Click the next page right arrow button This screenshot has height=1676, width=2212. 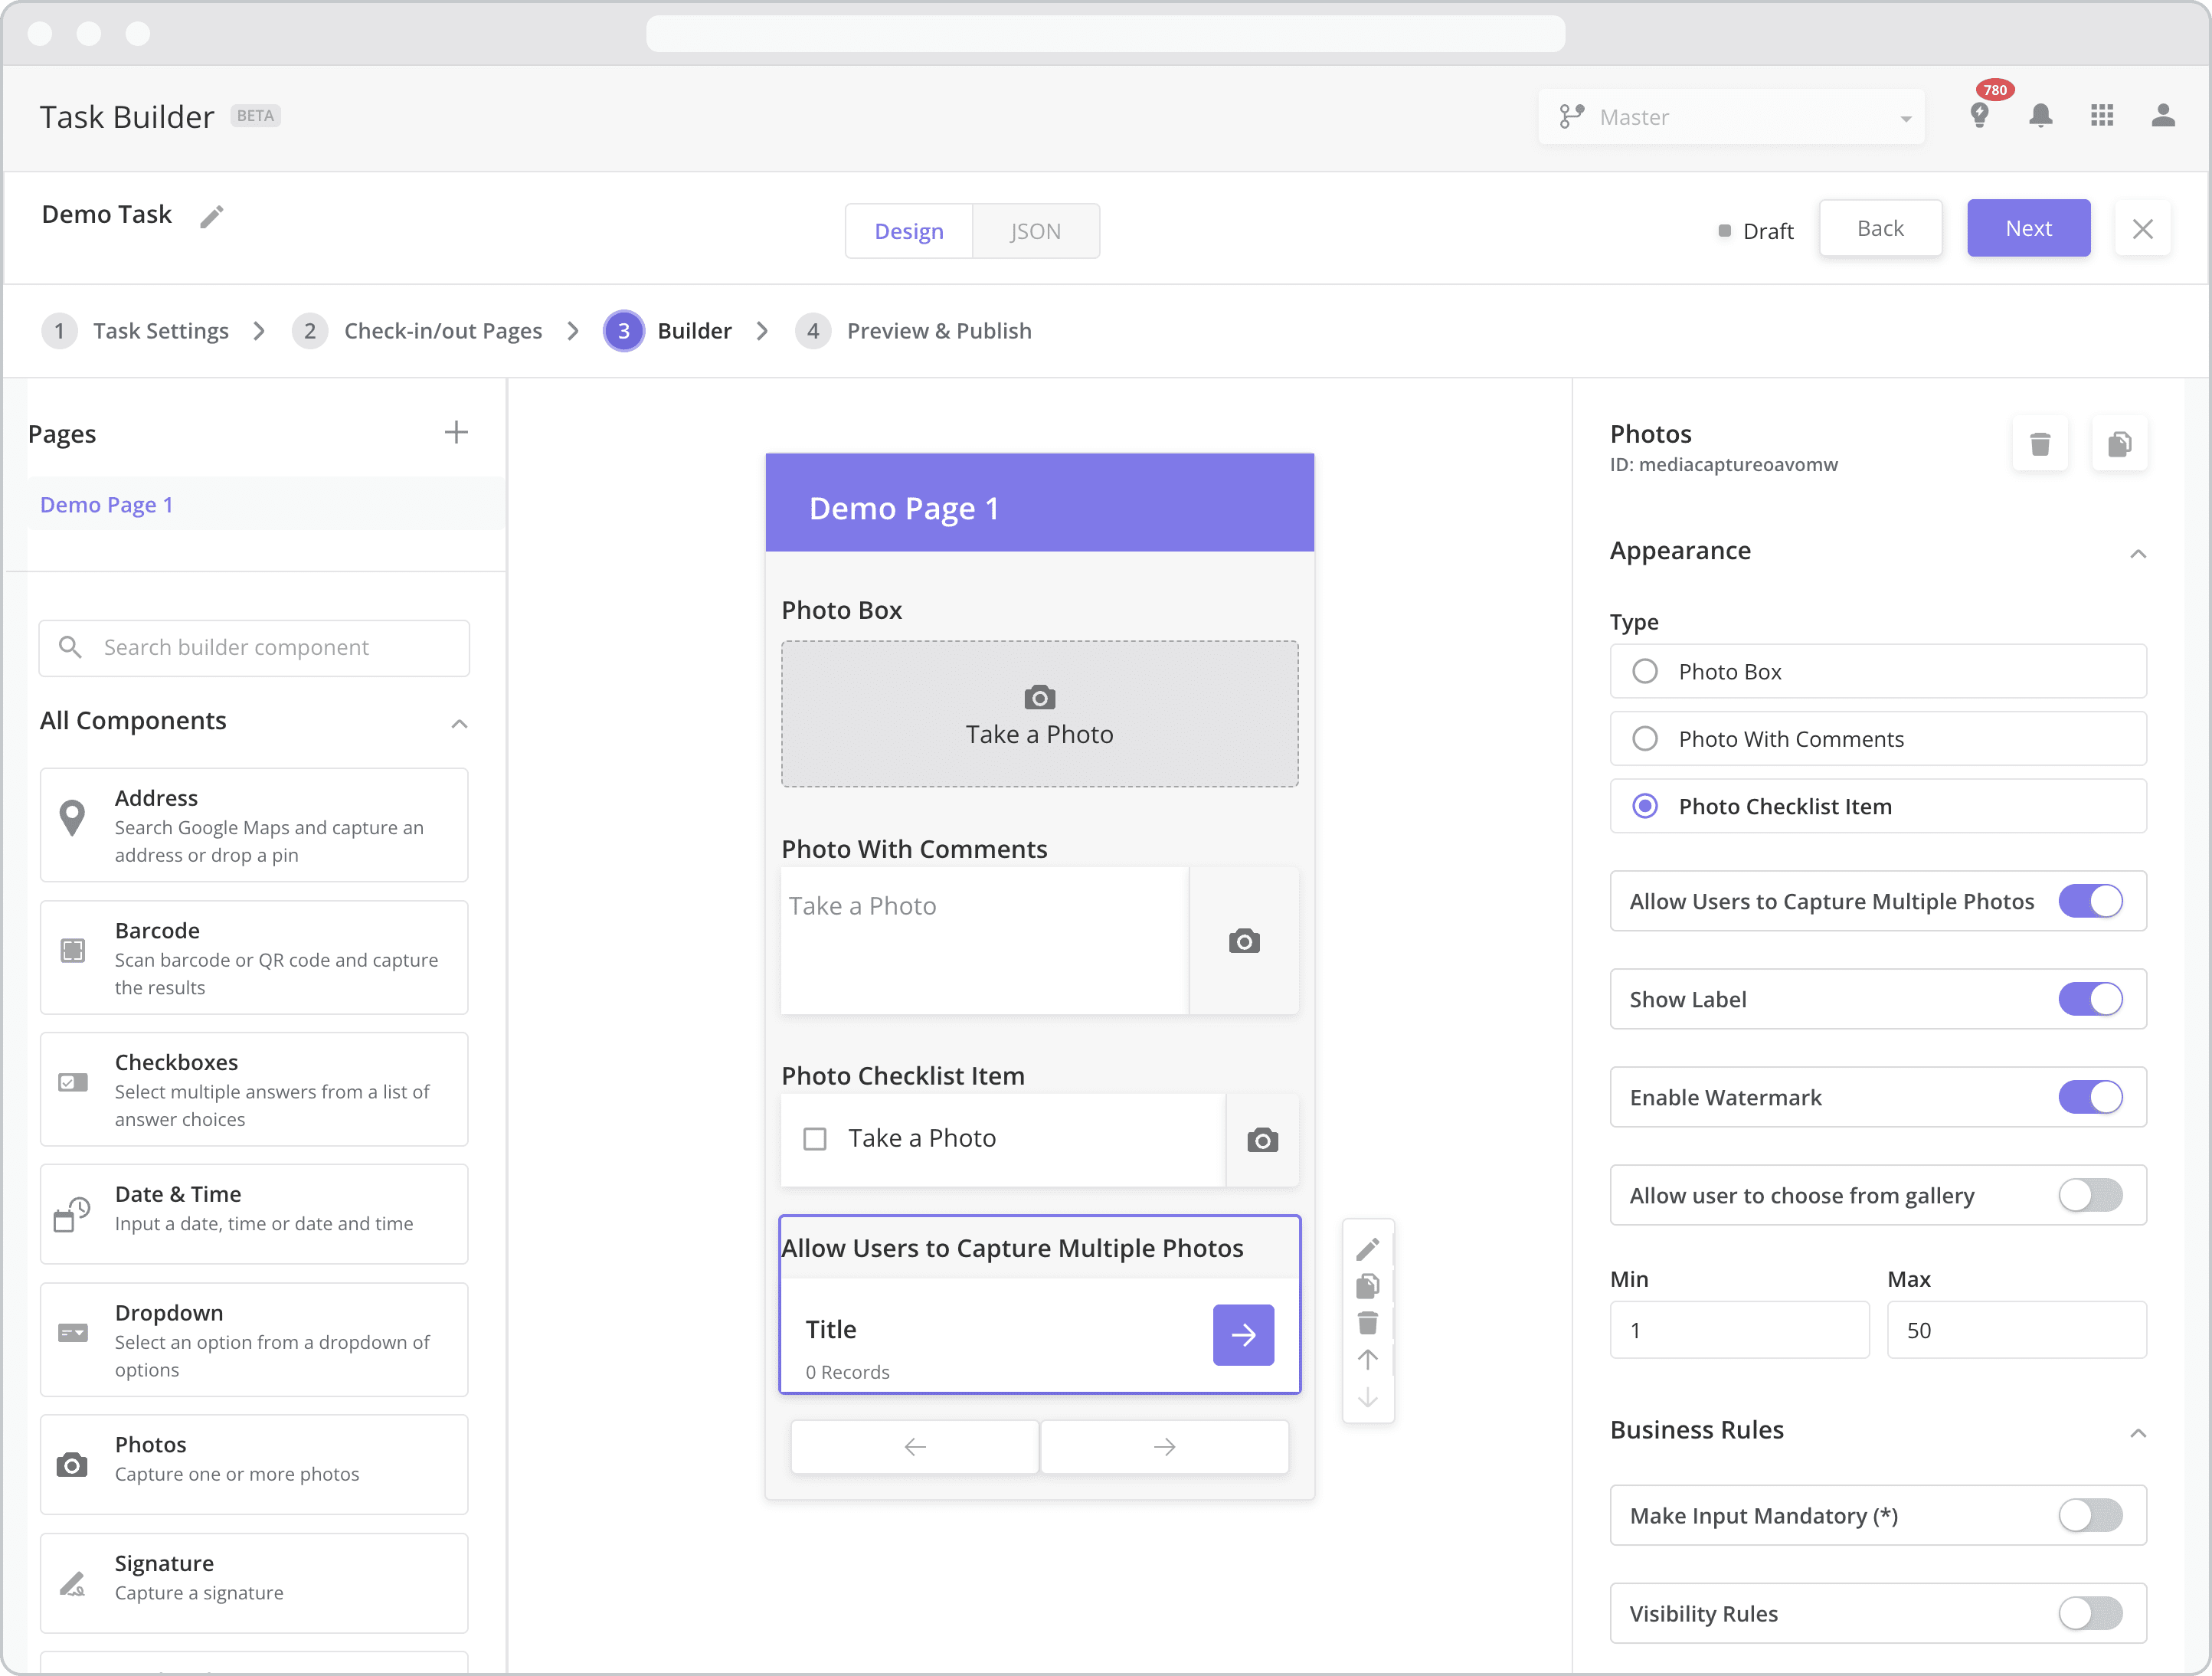(1164, 1446)
